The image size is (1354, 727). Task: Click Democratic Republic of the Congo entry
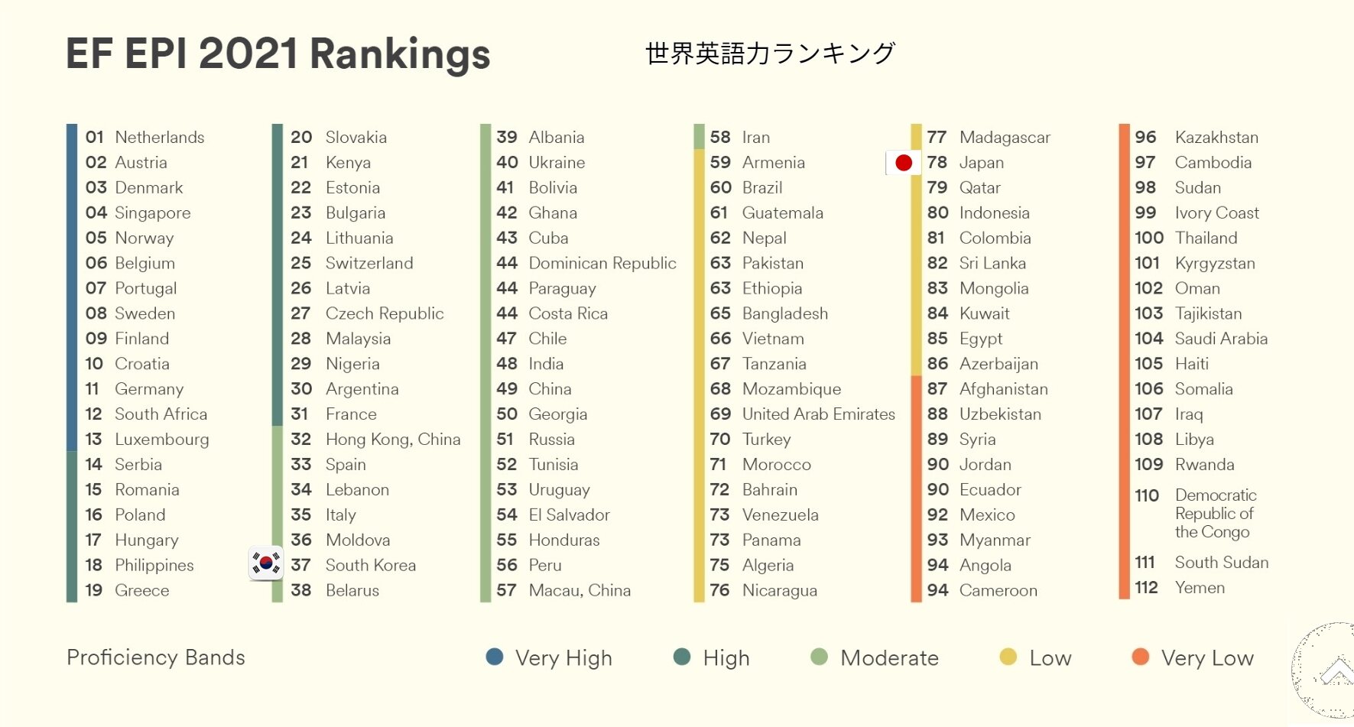coord(1215,514)
